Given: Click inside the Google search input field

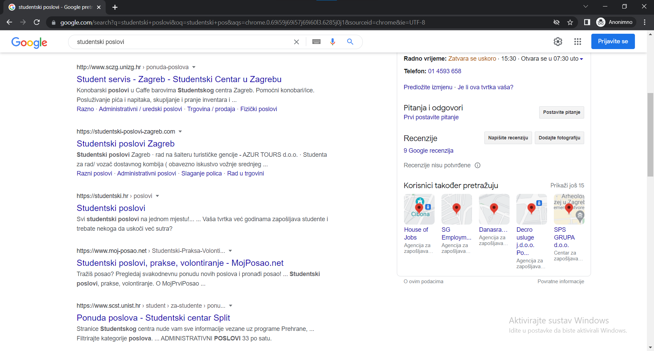Looking at the screenshot, I should 181,42.
